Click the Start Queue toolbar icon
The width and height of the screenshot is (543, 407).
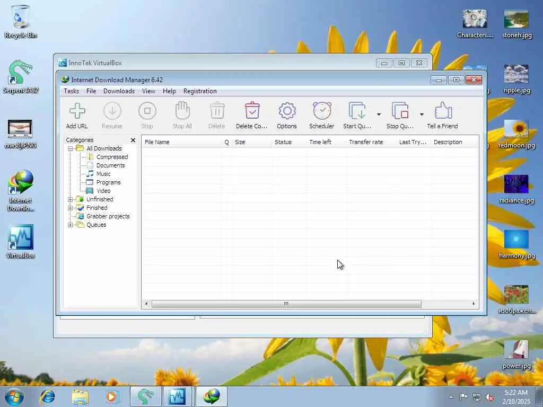click(357, 111)
